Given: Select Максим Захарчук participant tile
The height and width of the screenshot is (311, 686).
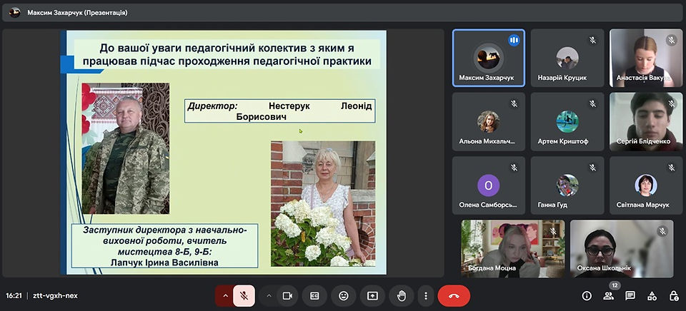Looking at the screenshot, I should click(x=488, y=58).
